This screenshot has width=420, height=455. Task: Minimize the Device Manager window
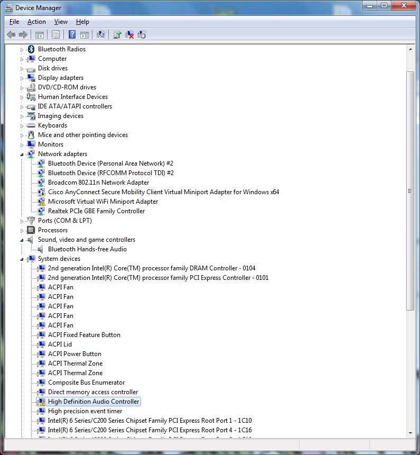coord(370,6)
